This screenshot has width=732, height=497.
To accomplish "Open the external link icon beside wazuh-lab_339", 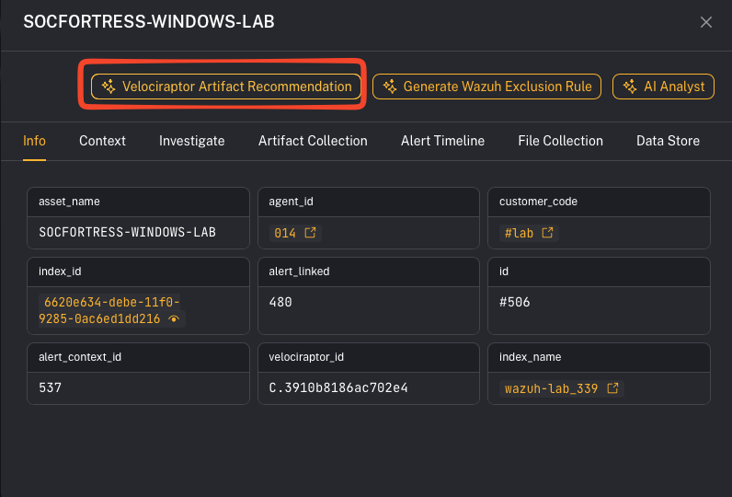I will (x=612, y=388).
